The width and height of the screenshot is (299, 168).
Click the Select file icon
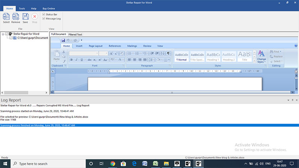click(6, 18)
